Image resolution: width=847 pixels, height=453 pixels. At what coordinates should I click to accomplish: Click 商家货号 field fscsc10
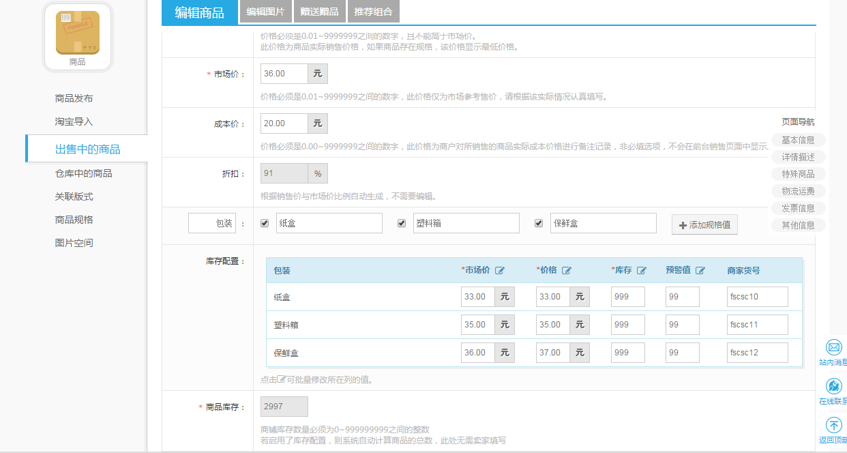click(x=758, y=297)
